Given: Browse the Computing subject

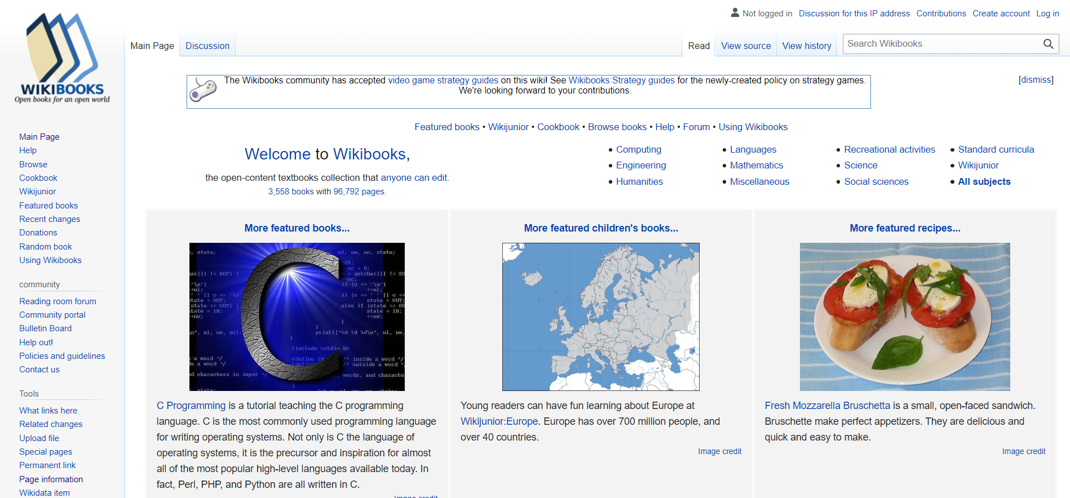Looking at the screenshot, I should point(639,149).
